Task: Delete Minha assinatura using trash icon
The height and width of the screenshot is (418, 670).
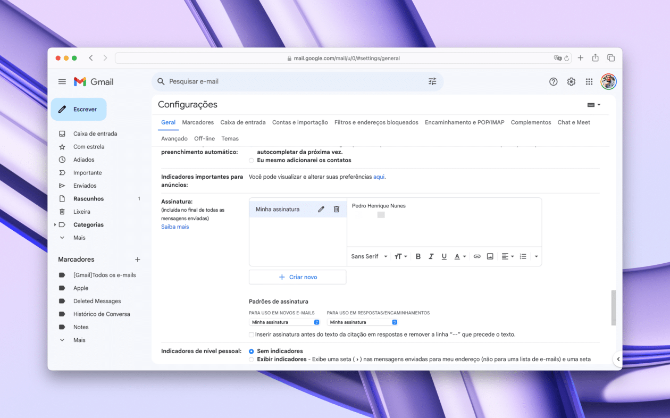Action: tap(337, 210)
